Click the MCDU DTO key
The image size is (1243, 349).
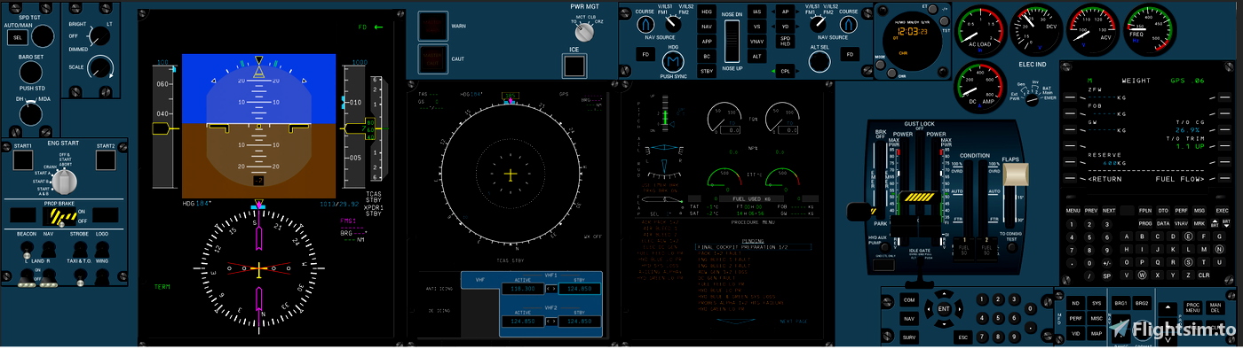(1163, 211)
